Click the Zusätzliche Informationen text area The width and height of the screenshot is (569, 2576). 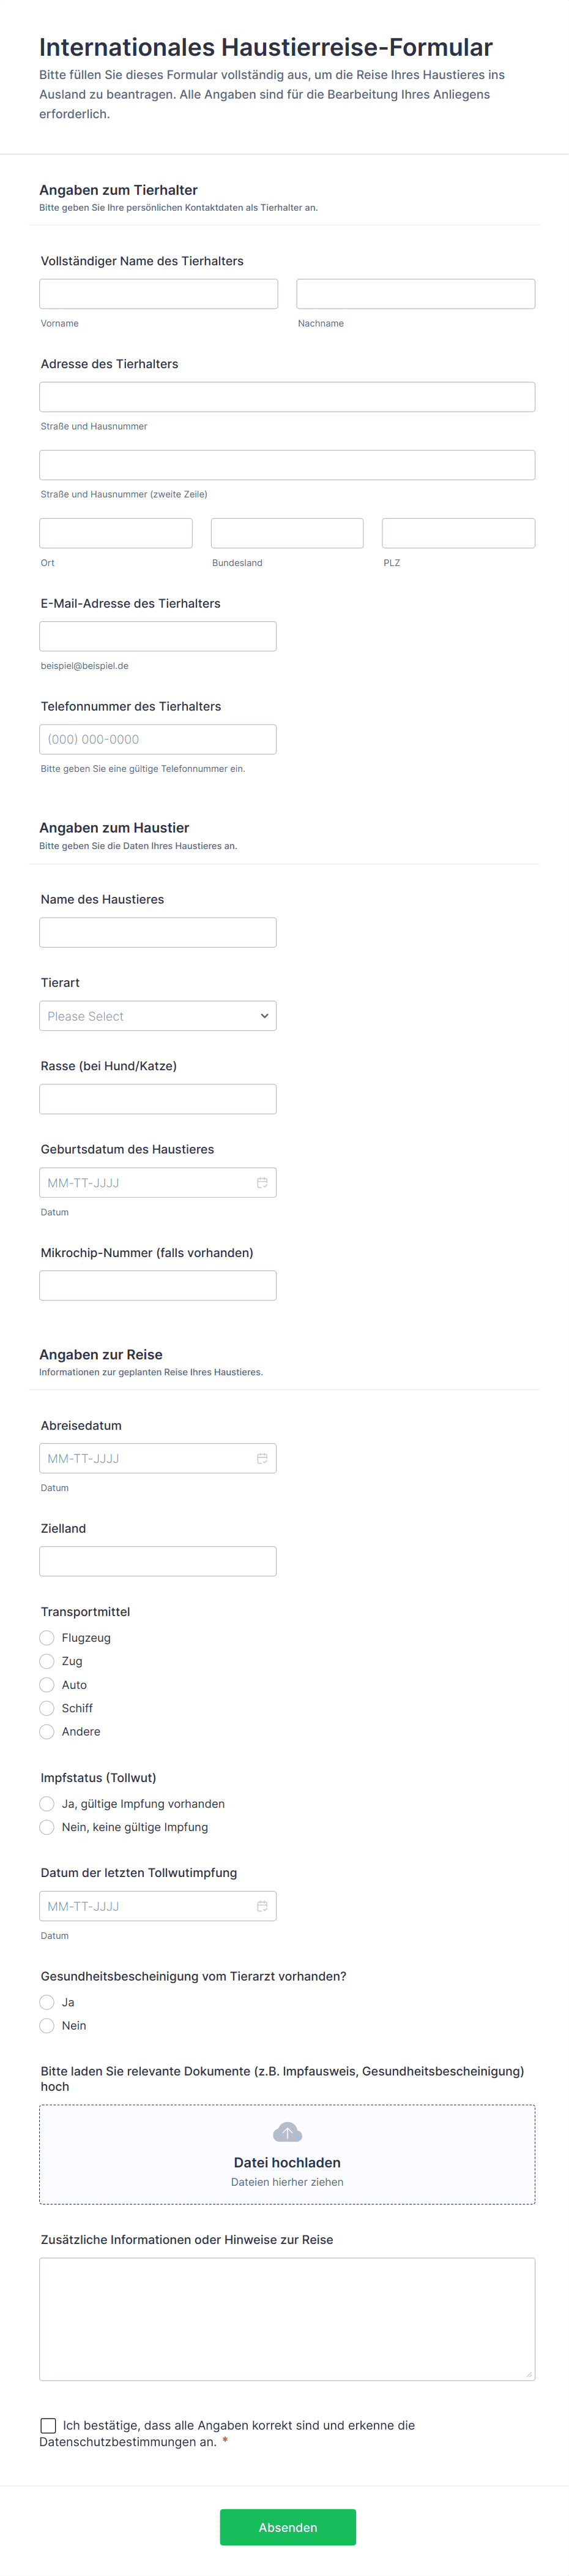click(x=288, y=2319)
